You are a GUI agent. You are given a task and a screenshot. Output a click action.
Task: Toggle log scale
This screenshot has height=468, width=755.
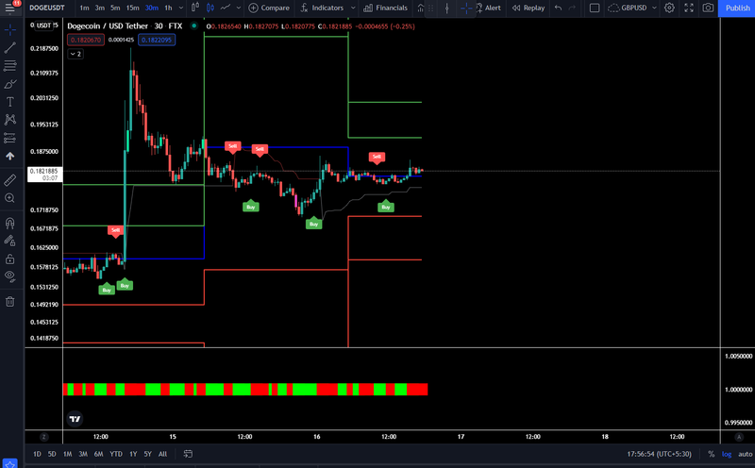click(x=727, y=454)
